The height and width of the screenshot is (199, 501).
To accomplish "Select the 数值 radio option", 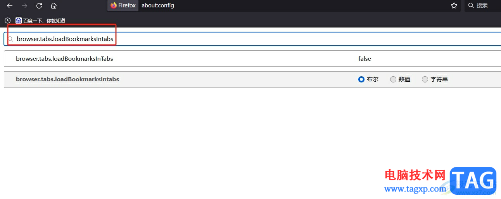I will tap(393, 79).
